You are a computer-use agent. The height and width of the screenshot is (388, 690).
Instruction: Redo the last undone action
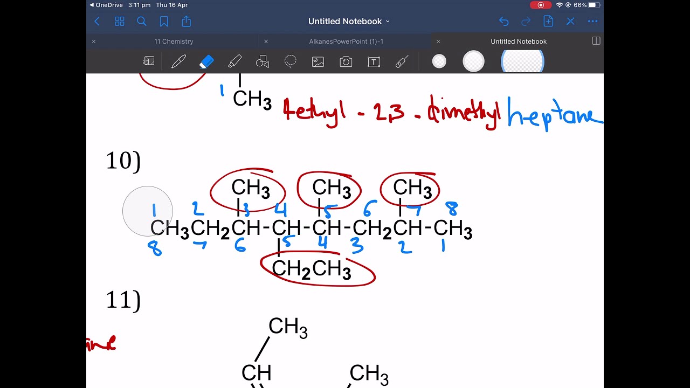pos(526,22)
